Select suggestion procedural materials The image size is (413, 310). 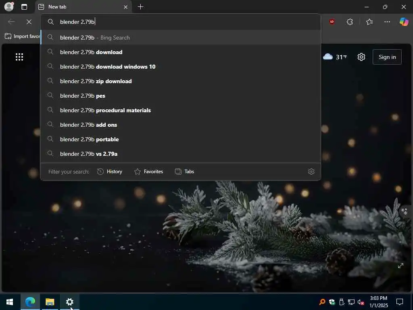coord(180,110)
